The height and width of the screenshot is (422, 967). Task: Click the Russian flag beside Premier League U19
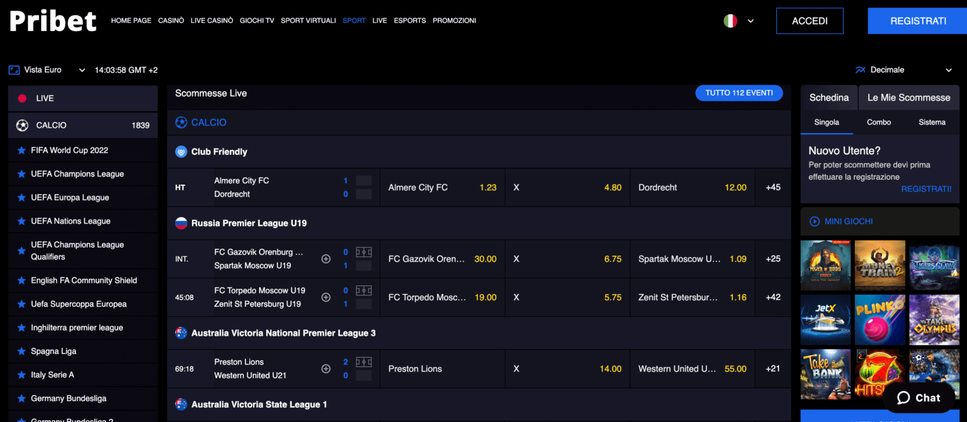(181, 223)
